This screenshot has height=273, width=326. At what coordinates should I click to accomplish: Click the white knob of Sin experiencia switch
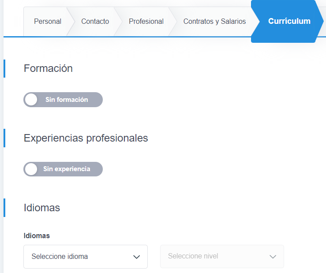pos(31,169)
